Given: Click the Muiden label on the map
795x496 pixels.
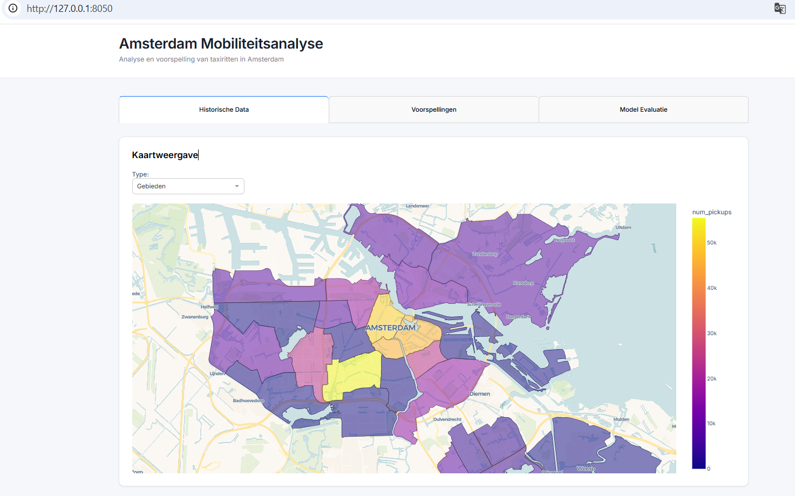Looking at the screenshot, I should point(621,419).
